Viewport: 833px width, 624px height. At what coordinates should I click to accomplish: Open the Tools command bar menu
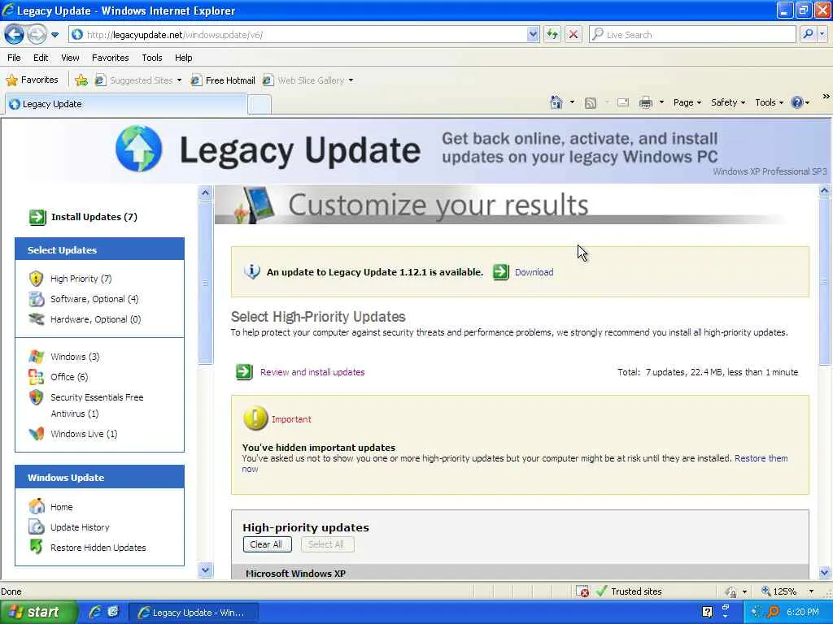[769, 102]
